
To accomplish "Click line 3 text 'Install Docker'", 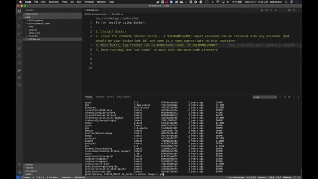I will point(113,31).
